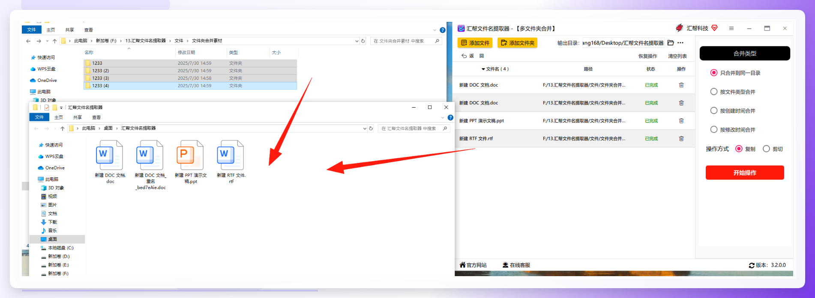Click version refresh icon next to 版本 3.2.0.0
Image resolution: width=815 pixels, height=298 pixels.
(752, 265)
